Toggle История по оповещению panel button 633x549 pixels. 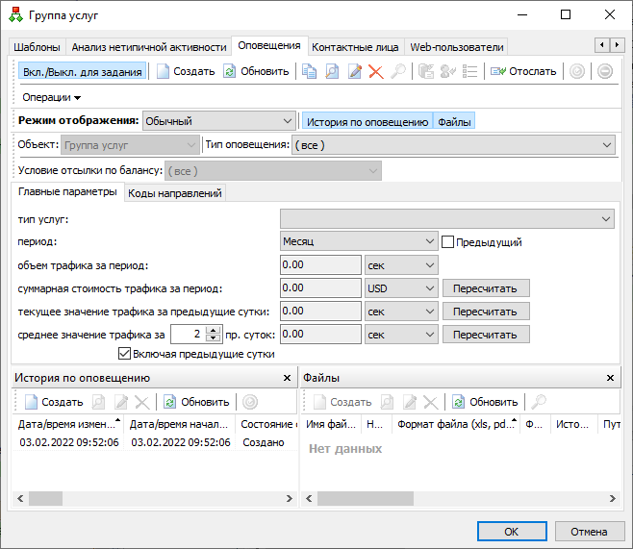click(x=367, y=121)
